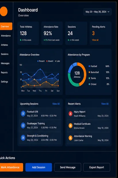
Task: Click the Goalkeeper Training session icon
Action: [23, 125]
